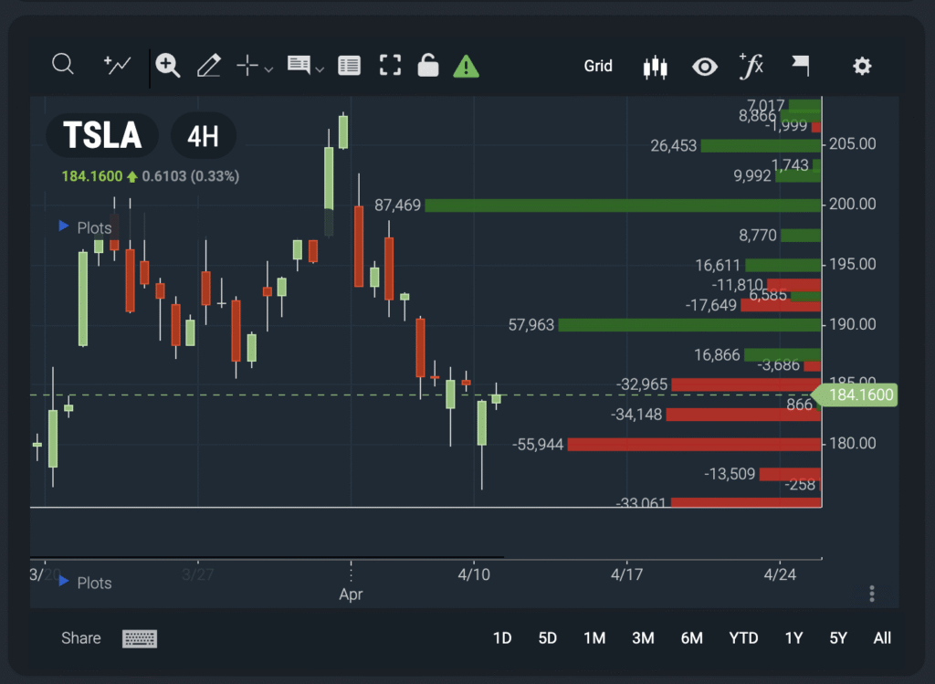Open the crosshair cursor dropdown arrow

click(x=268, y=68)
